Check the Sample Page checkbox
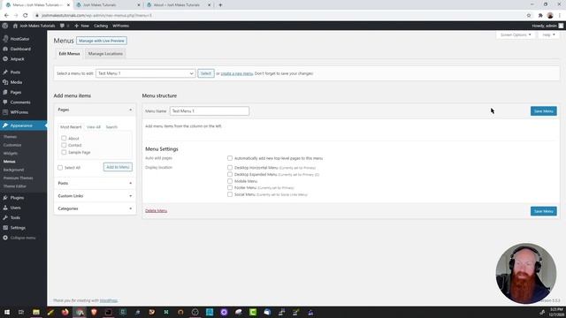Viewport: 566px width, 318px height. pos(64,152)
